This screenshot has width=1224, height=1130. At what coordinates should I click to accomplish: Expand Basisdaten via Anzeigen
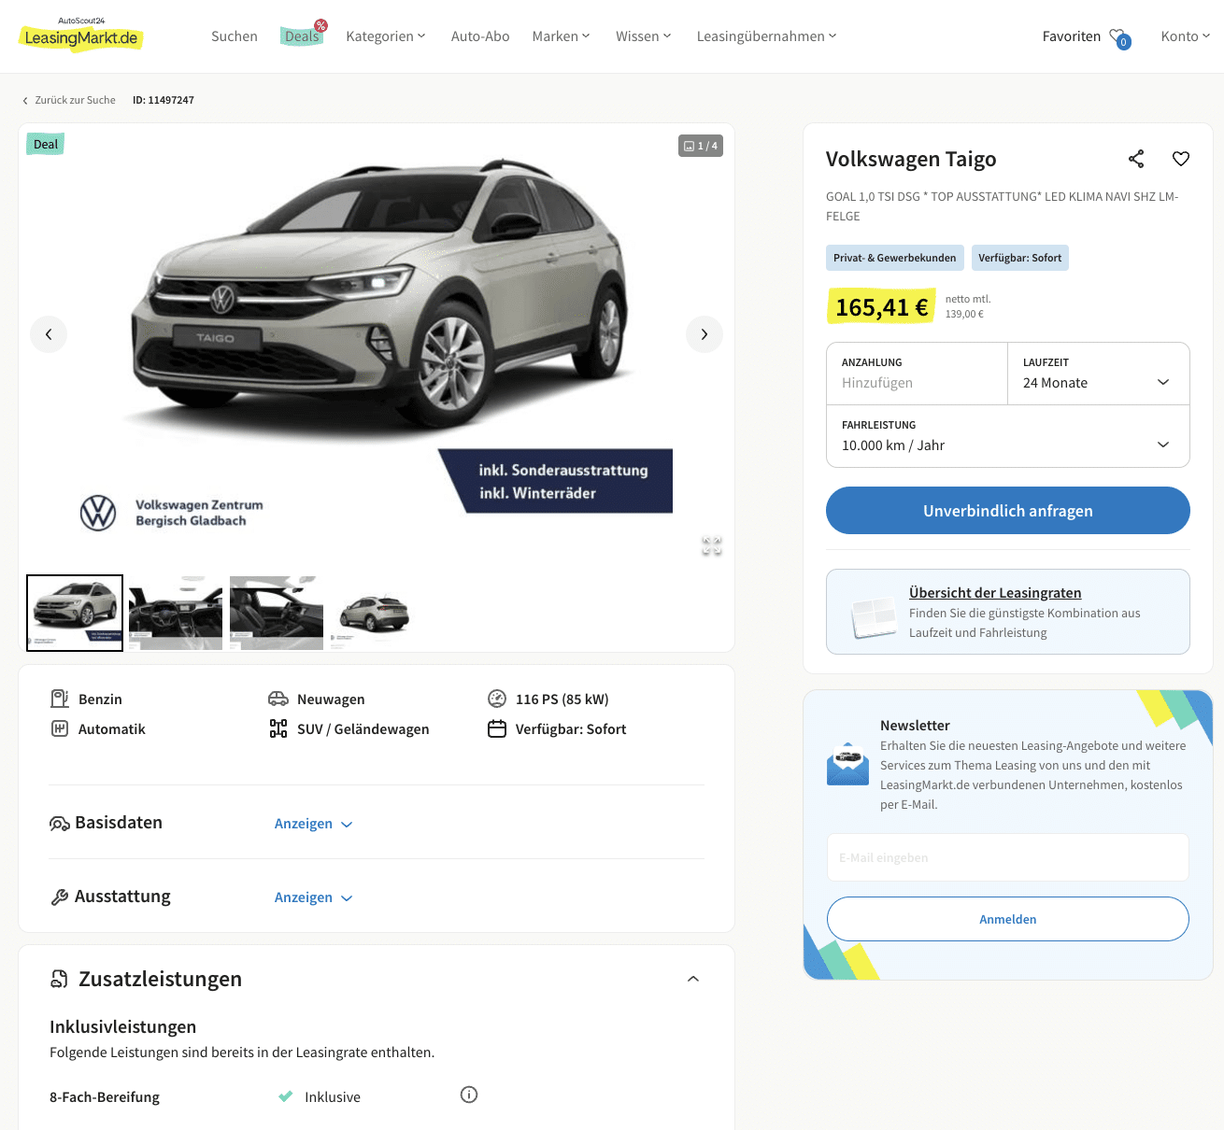tap(313, 824)
